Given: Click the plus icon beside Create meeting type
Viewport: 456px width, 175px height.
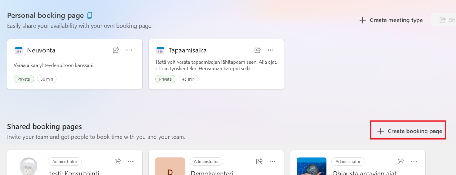Looking at the screenshot, I should click(x=362, y=20).
